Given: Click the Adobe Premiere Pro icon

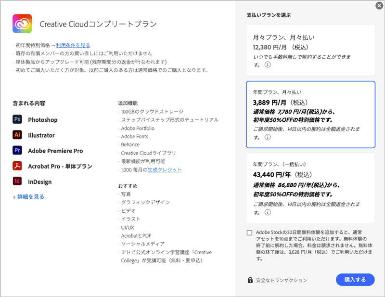Looking at the screenshot, I should click(x=16, y=151).
